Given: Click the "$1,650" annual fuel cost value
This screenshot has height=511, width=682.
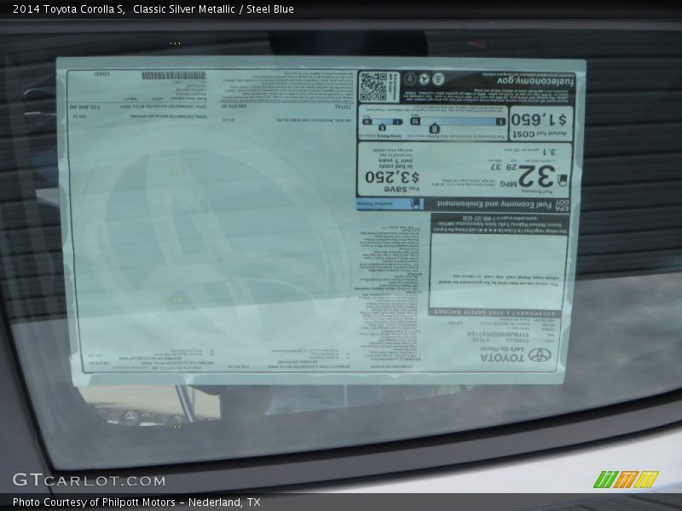Looking at the screenshot, I should pyautogui.click(x=539, y=119).
